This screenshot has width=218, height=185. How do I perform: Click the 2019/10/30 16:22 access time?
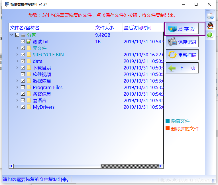click(x=144, y=55)
